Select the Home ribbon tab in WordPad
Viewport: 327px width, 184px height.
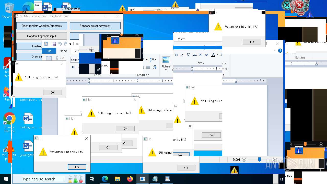pos(64,51)
